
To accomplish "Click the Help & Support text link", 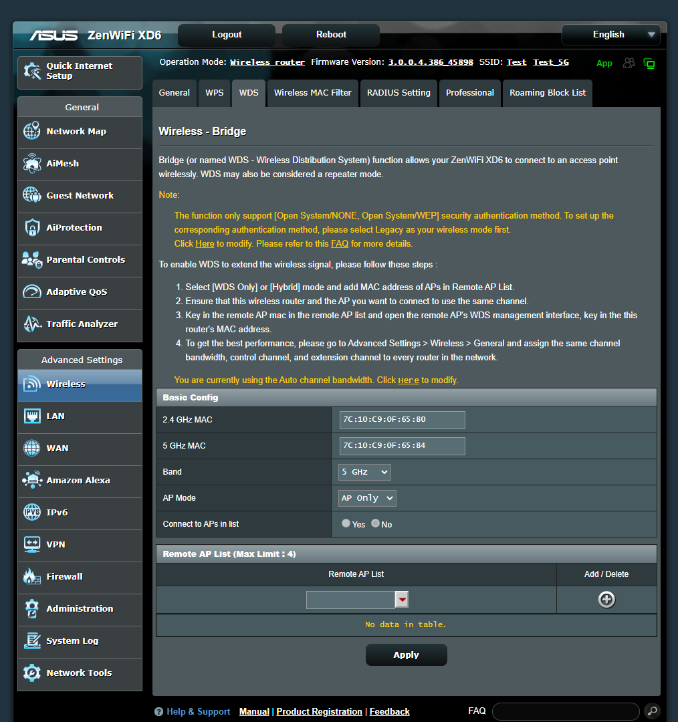I will [198, 711].
